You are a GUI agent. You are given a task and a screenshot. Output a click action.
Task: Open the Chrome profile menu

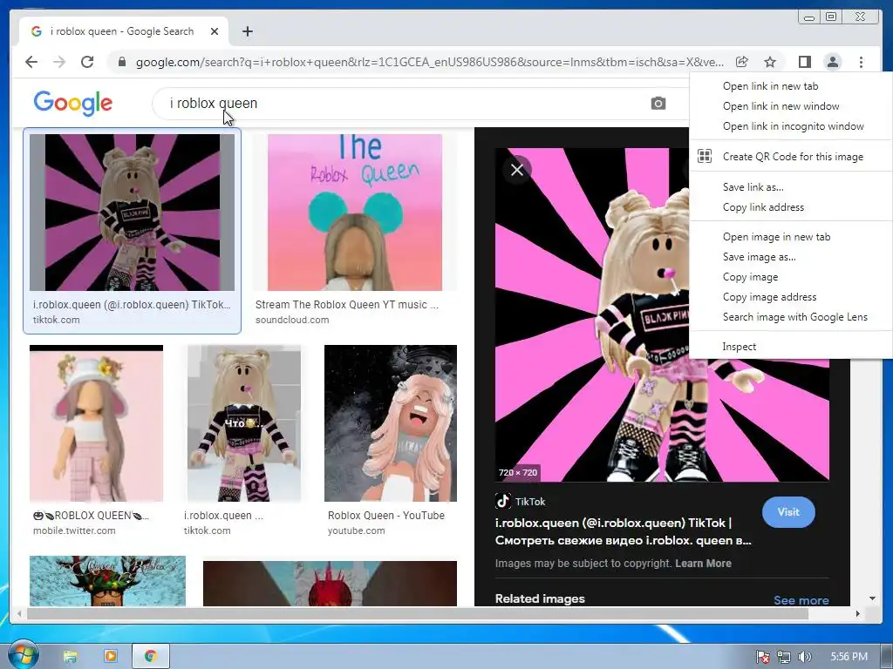pyautogui.click(x=833, y=62)
